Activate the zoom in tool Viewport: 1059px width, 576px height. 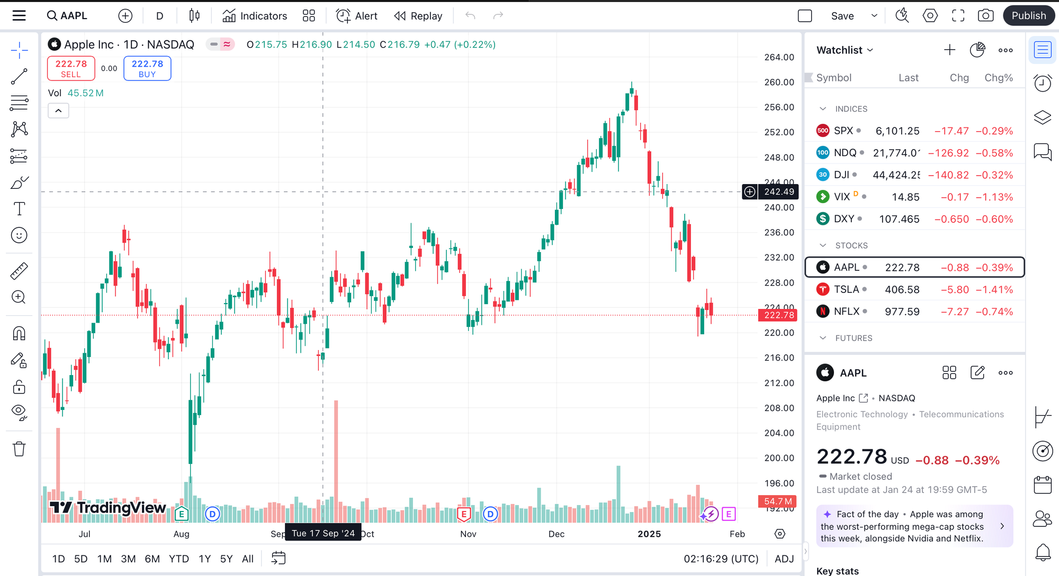pyautogui.click(x=19, y=297)
